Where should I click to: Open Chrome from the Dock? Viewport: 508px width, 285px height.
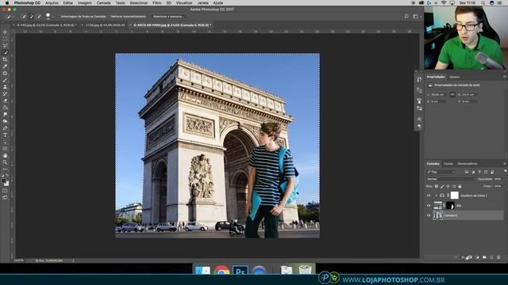pos(221,271)
